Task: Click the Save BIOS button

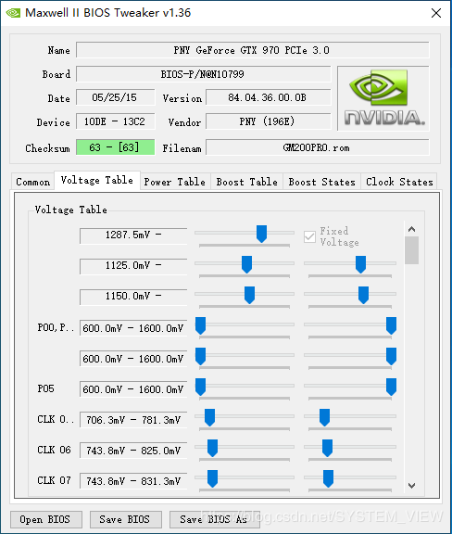Action: pyautogui.click(x=126, y=519)
